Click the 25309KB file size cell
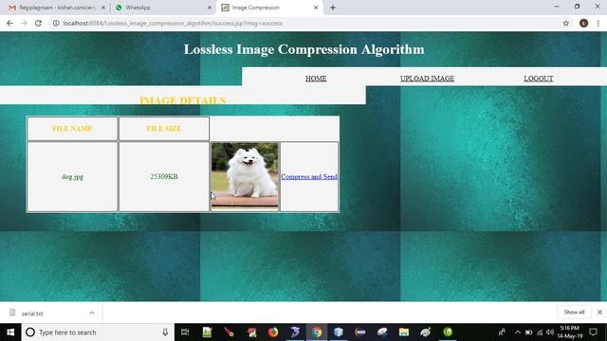607x341 pixels. coord(164,177)
